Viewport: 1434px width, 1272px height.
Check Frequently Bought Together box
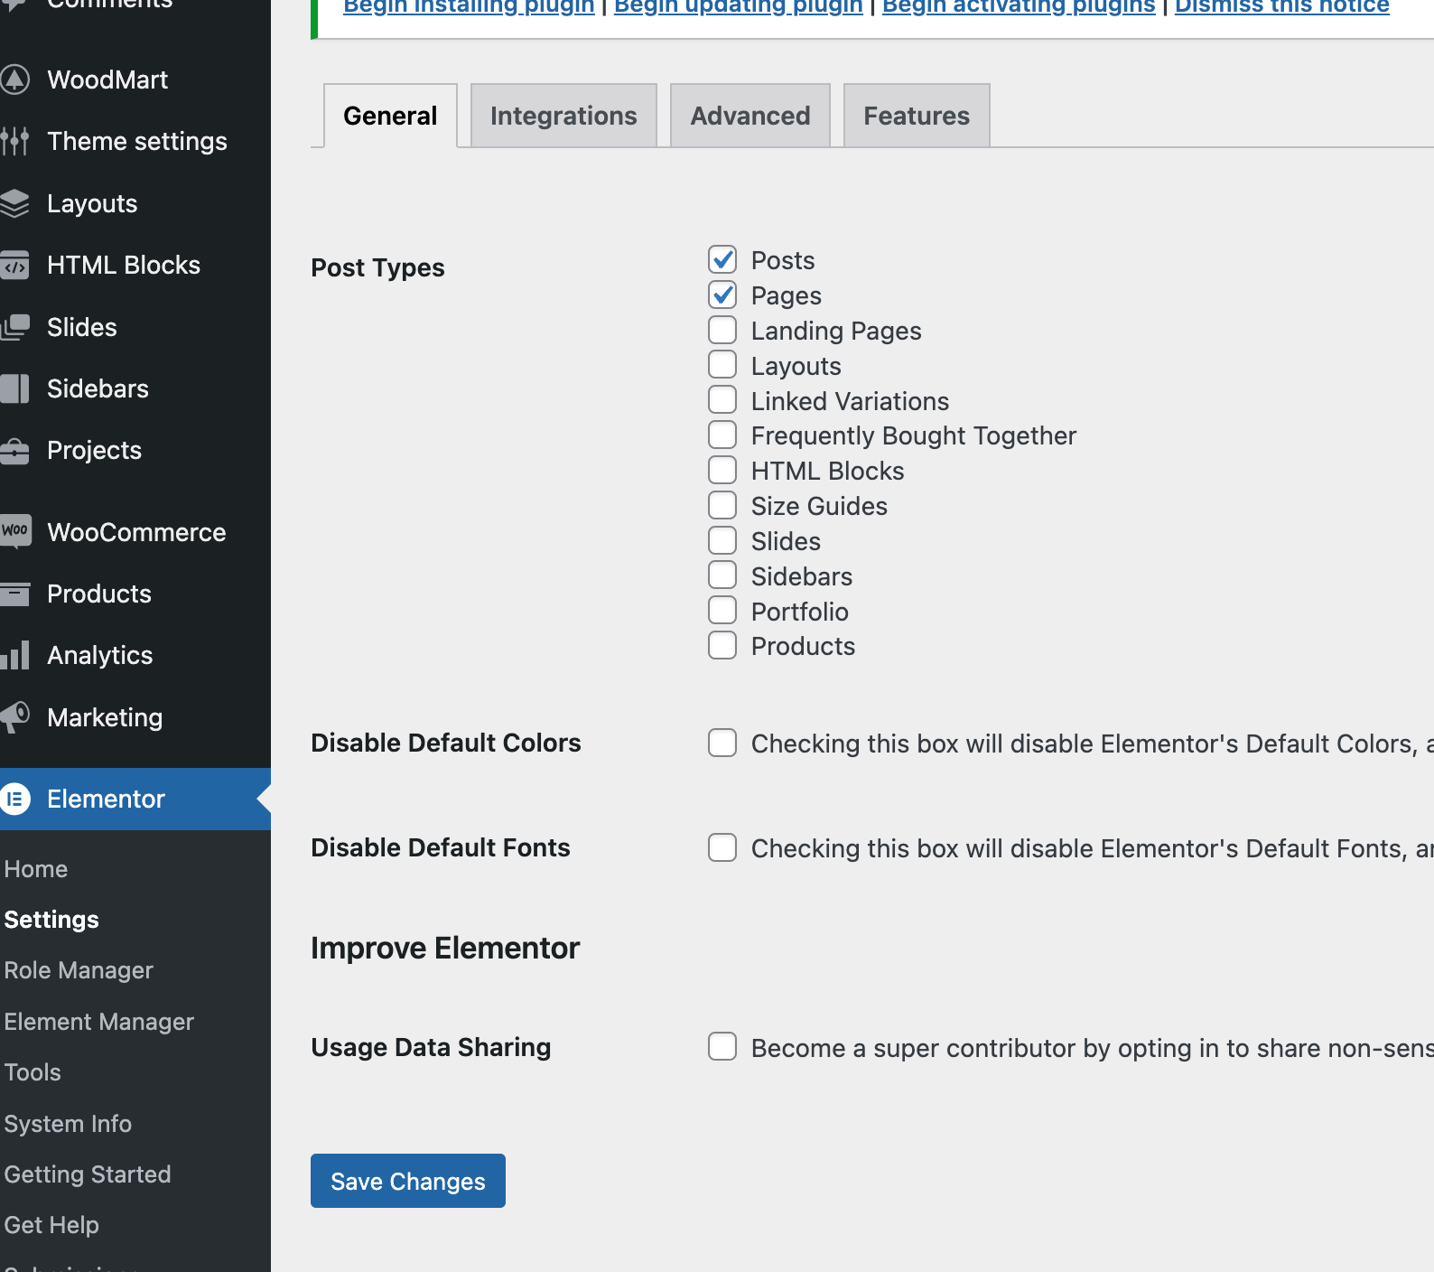[x=722, y=435]
